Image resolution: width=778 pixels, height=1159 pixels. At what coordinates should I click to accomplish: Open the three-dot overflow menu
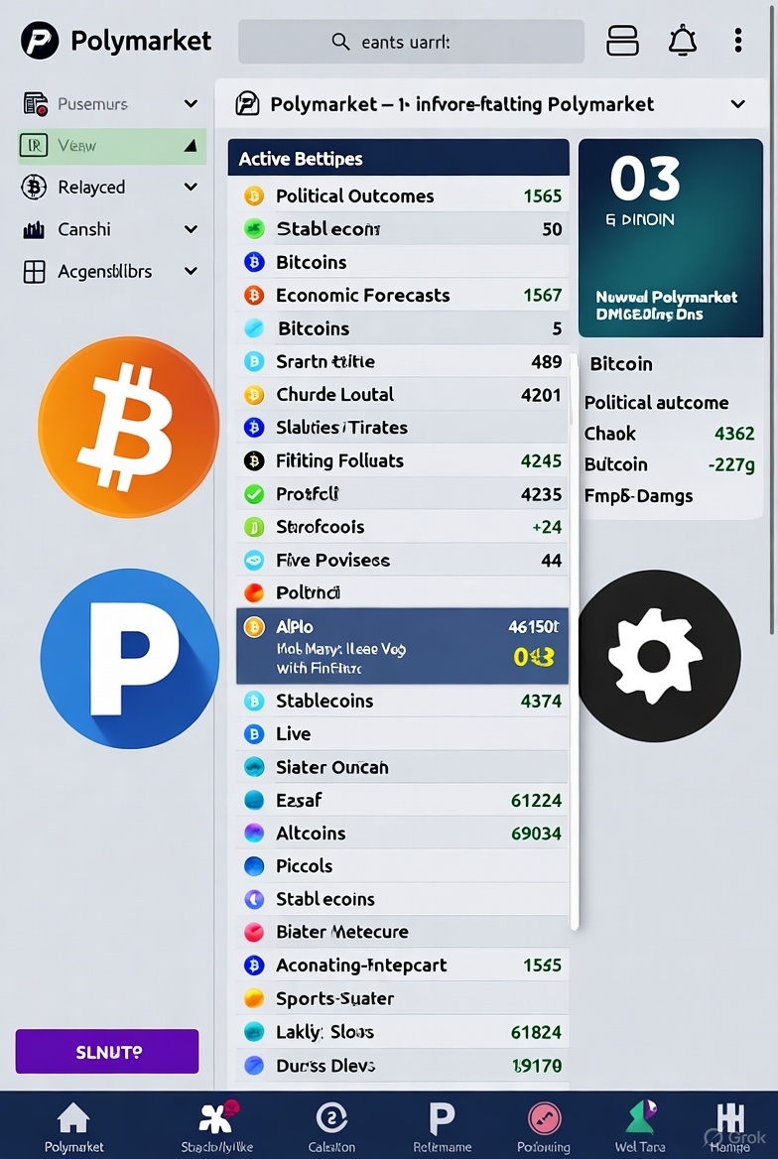tap(738, 41)
